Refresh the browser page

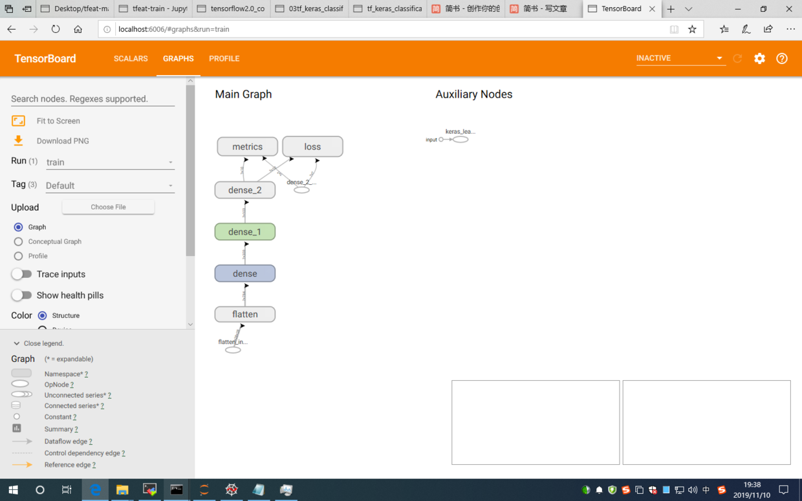click(56, 29)
